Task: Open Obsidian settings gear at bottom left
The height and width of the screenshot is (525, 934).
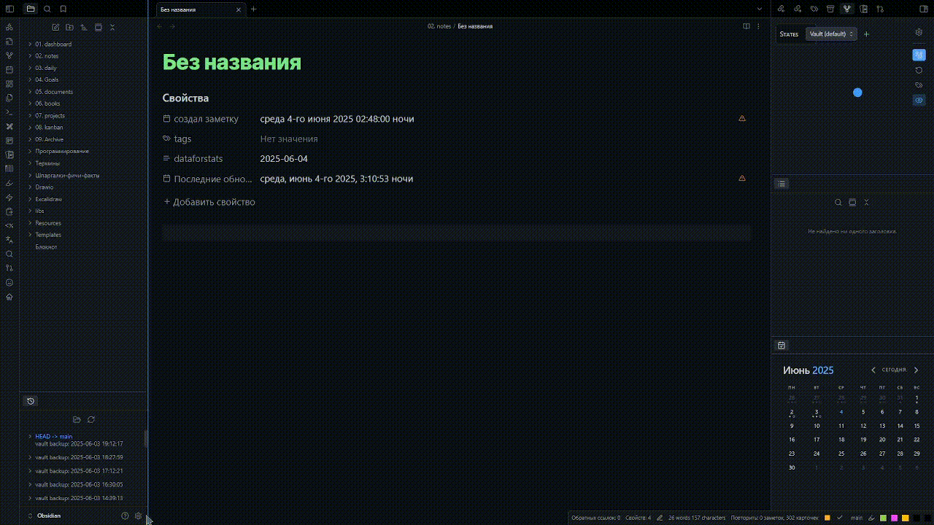Action: click(138, 516)
